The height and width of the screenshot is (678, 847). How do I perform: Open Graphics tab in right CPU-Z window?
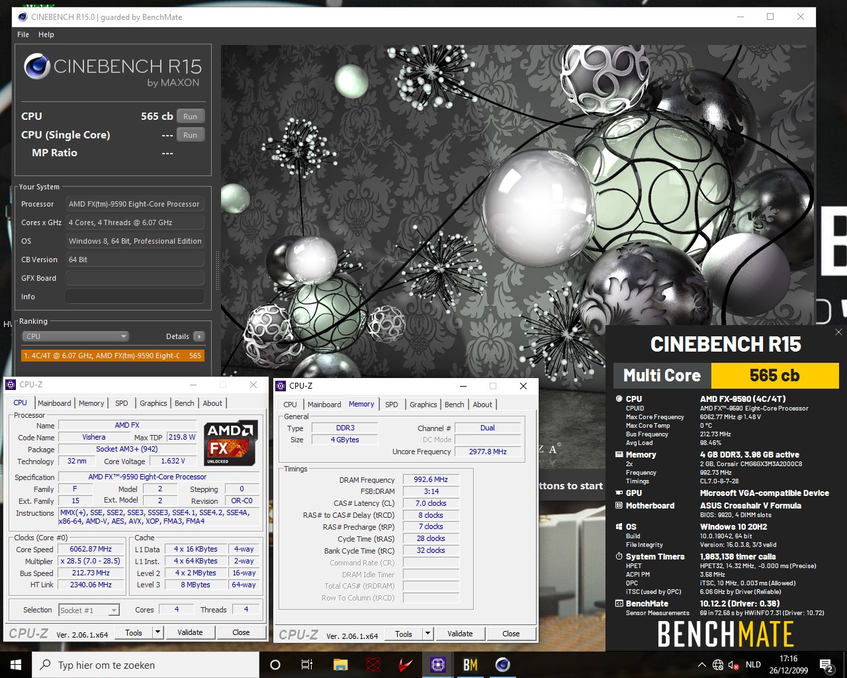(x=423, y=405)
